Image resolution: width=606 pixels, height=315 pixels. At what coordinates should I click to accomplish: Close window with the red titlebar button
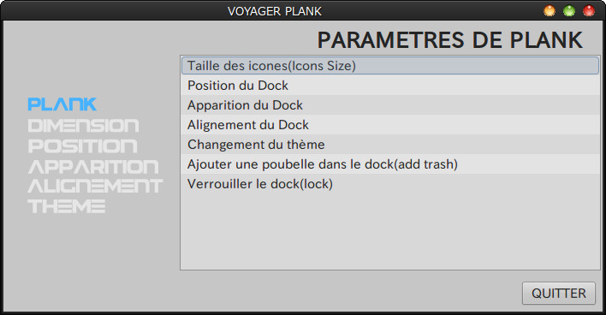[x=589, y=10]
